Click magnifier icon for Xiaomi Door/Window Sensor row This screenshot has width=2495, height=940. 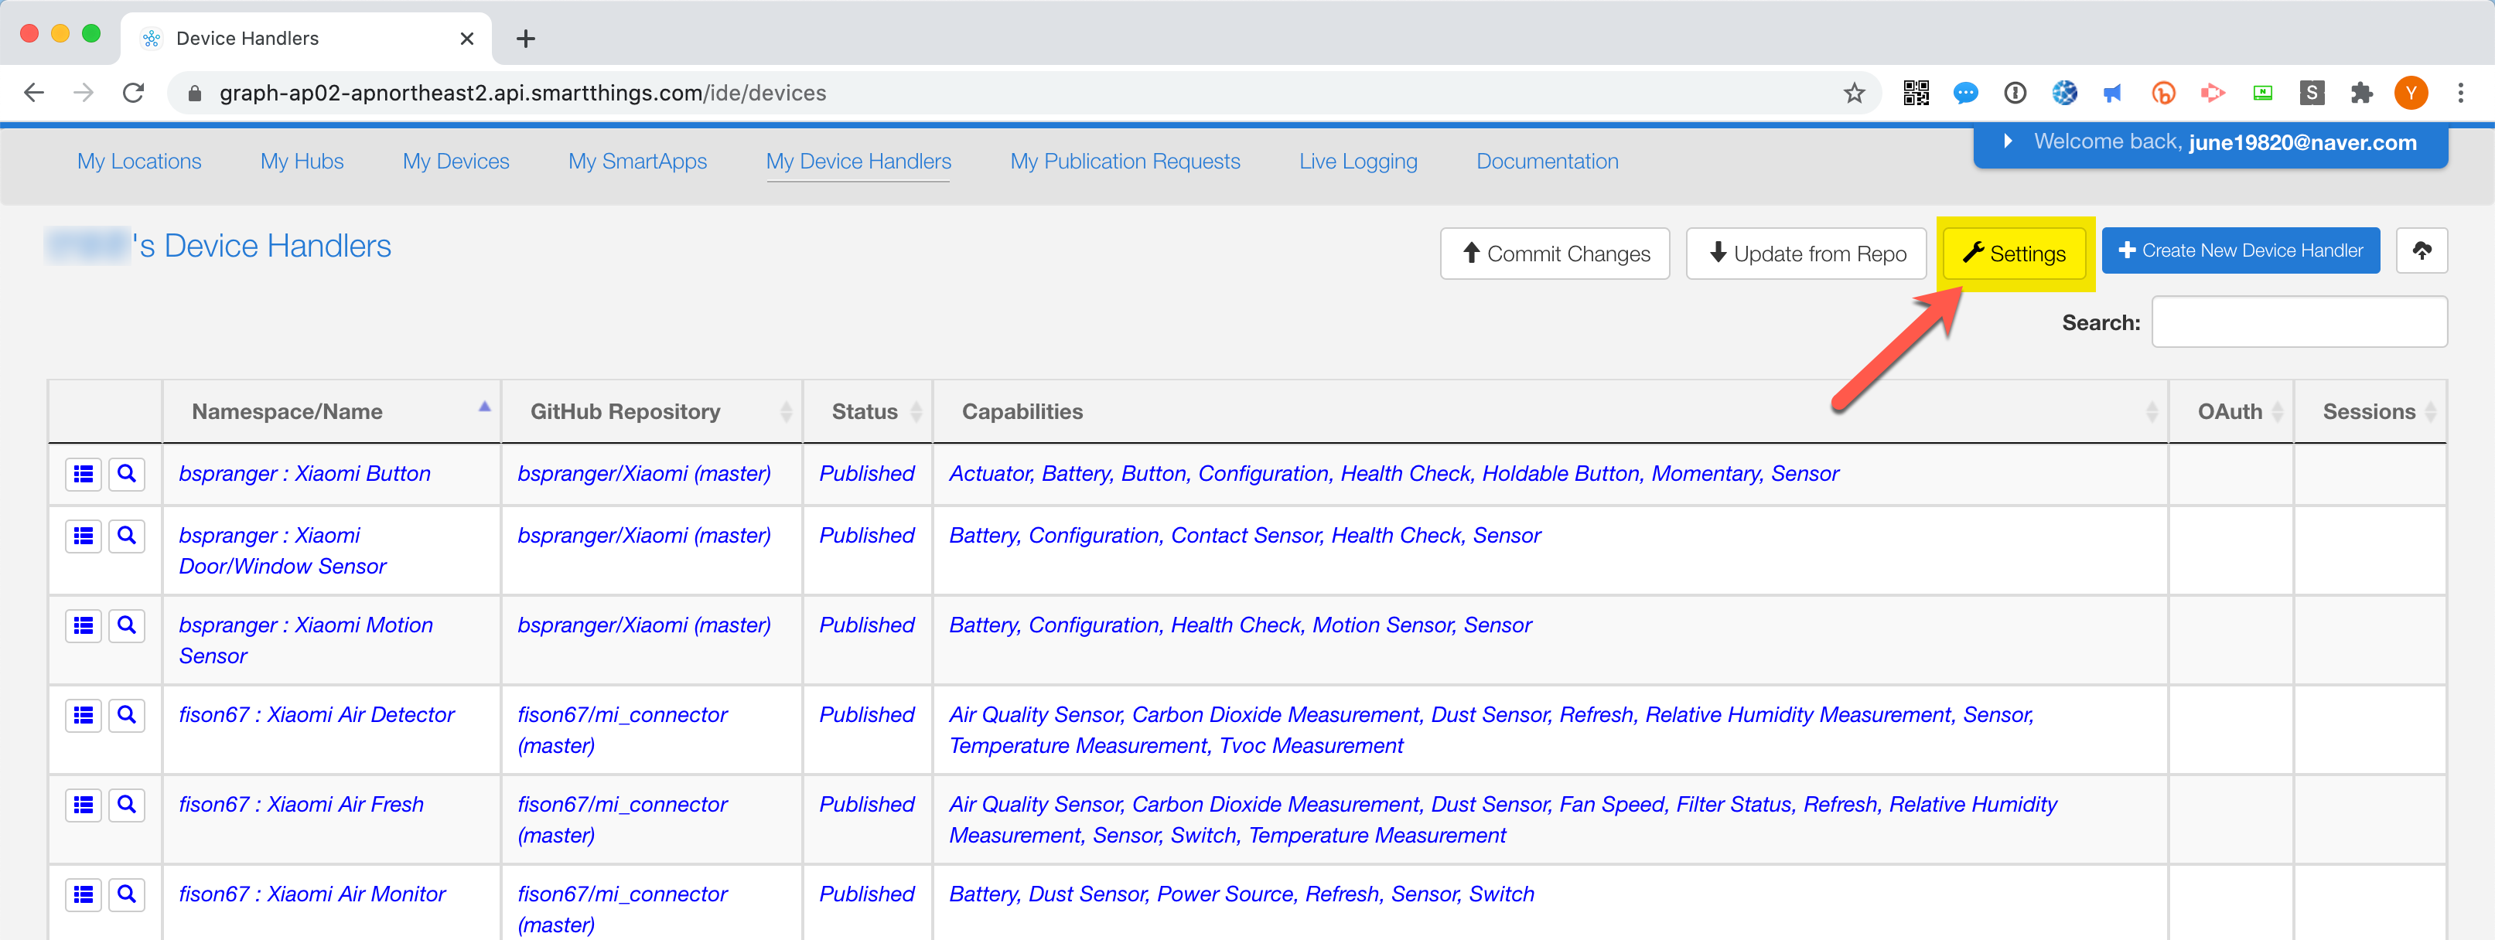click(x=126, y=536)
